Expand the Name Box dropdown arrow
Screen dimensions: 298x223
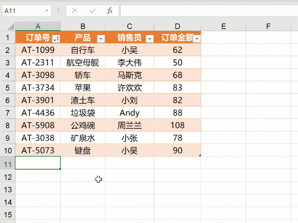47,11
